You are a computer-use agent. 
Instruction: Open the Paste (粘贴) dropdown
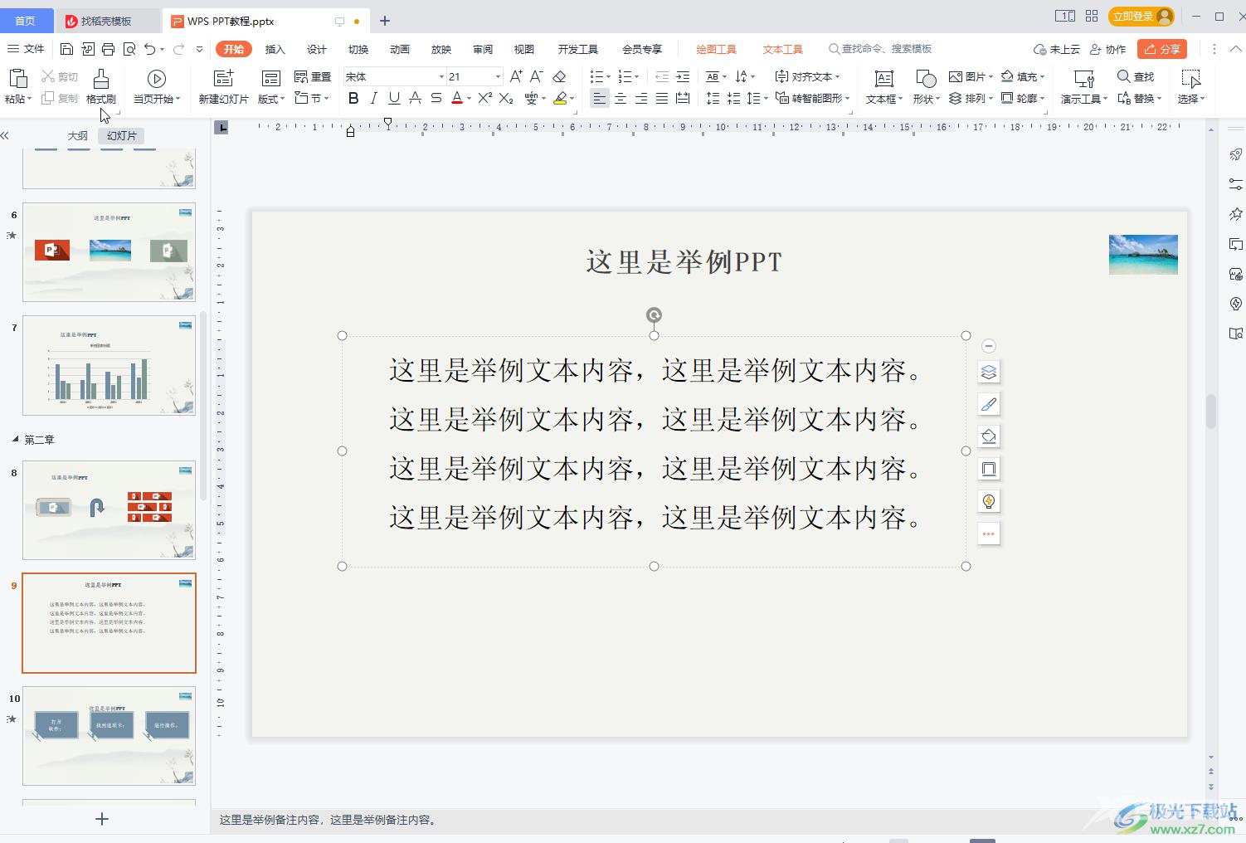click(x=18, y=99)
